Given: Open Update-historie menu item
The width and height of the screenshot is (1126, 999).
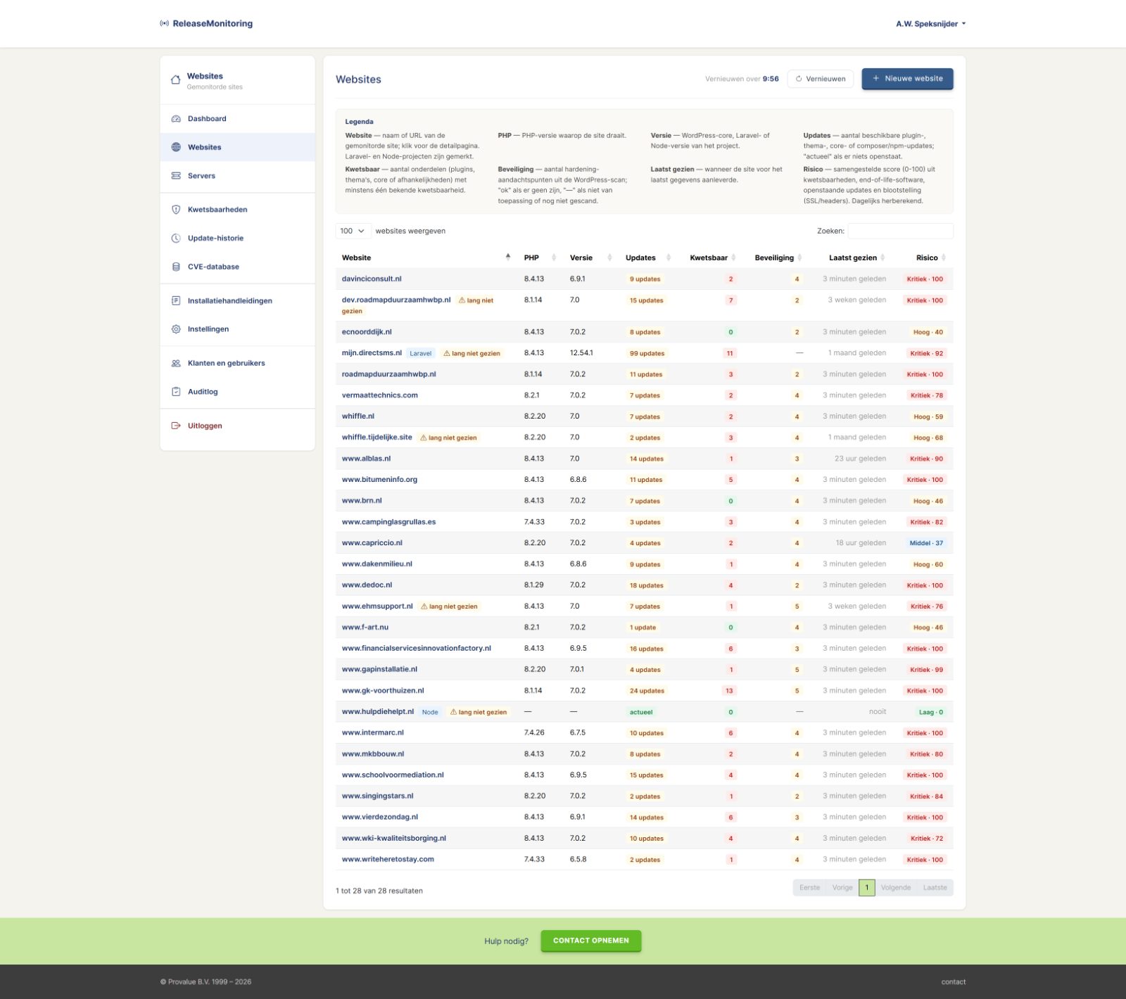Looking at the screenshot, I should click(237, 238).
